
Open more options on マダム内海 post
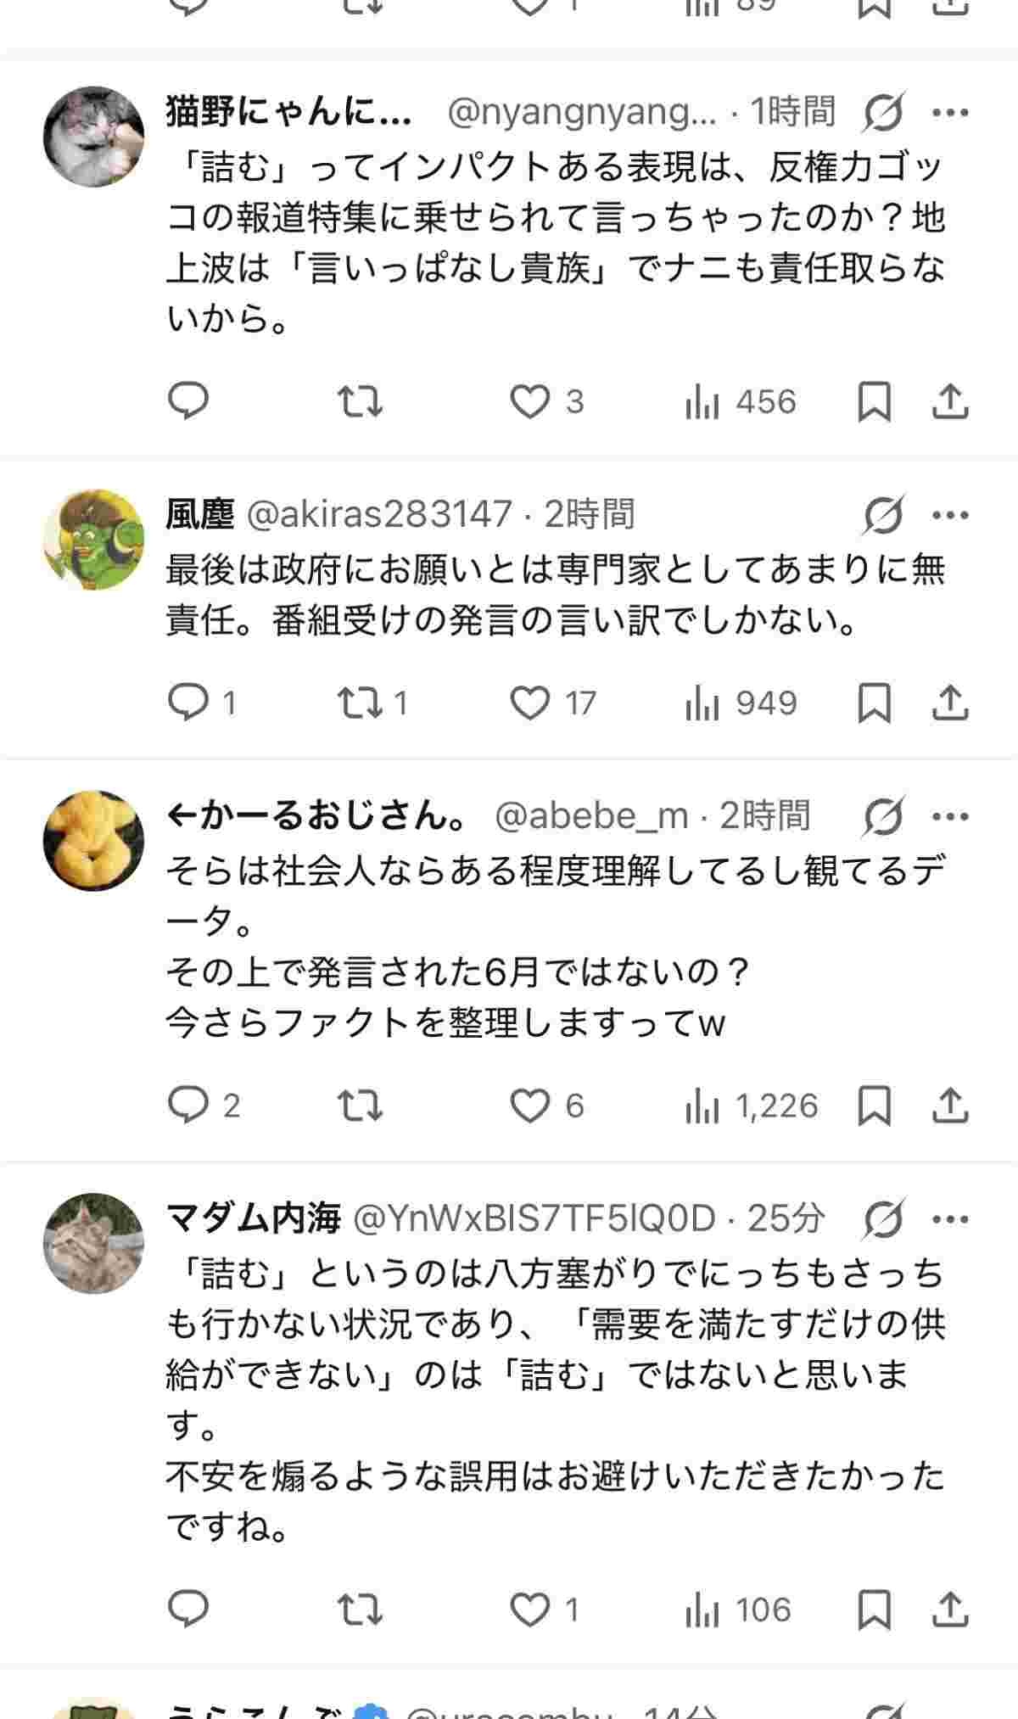coord(950,1219)
